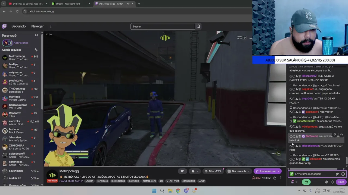Open bia7fps channel in sidebar
Image resolution: width=348 pixels, height=195 pixels.
[x=20, y=66]
